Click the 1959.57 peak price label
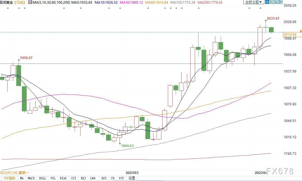Viewport: 302px width, 181px height. click(26, 58)
